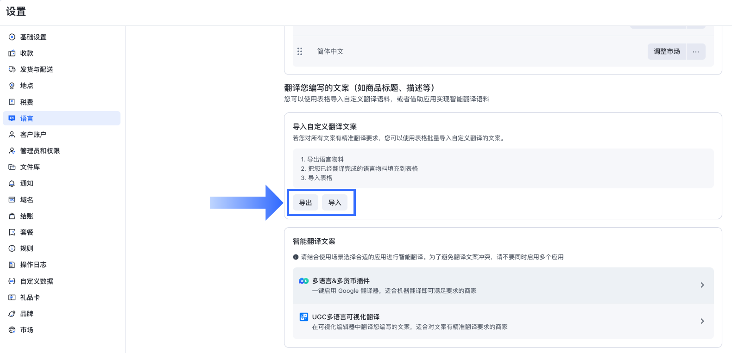Screen dimensions: 732x353
Task: Click the drag handle beside 简体中文
Action: (300, 51)
